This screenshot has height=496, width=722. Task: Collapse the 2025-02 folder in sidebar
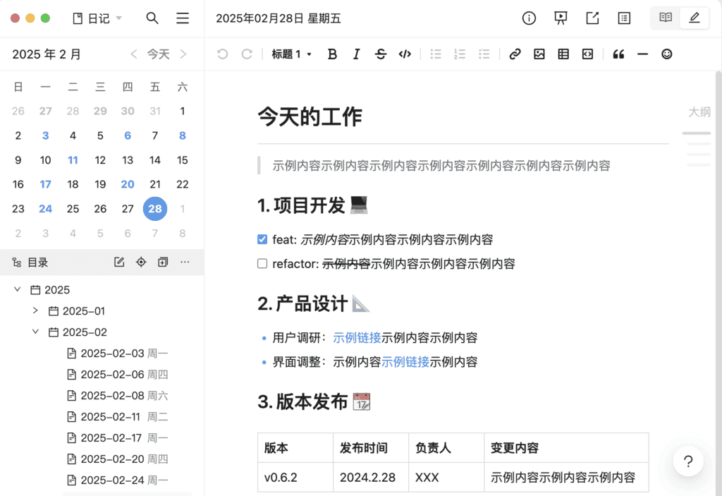(x=35, y=332)
